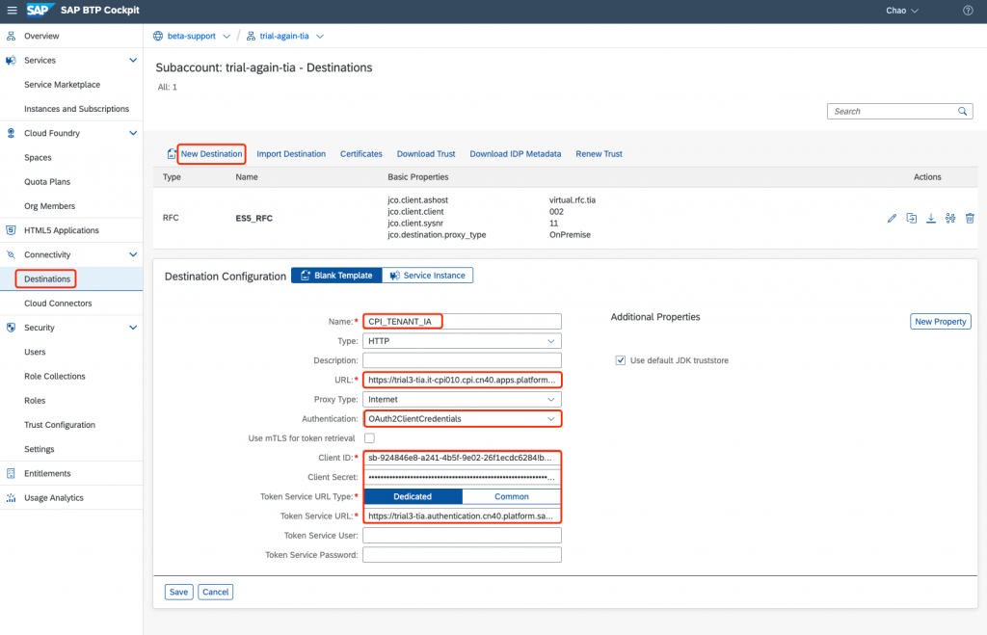Collapse the Security section chevron

pos(133,328)
